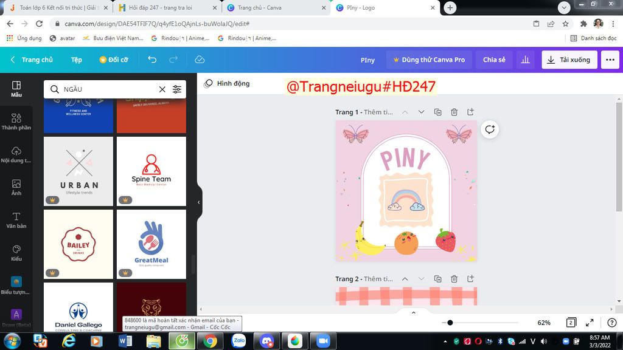The height and width of the screenshot is (350, 623).
Task: Select the Daniel Gallego logo template
Action: 78,307
